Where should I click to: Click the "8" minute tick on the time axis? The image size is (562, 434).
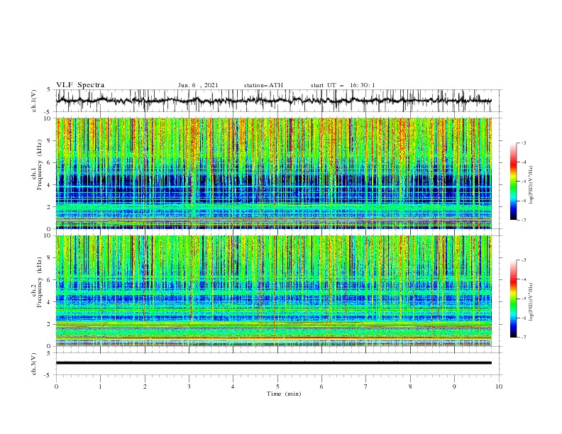coord(410,386)
